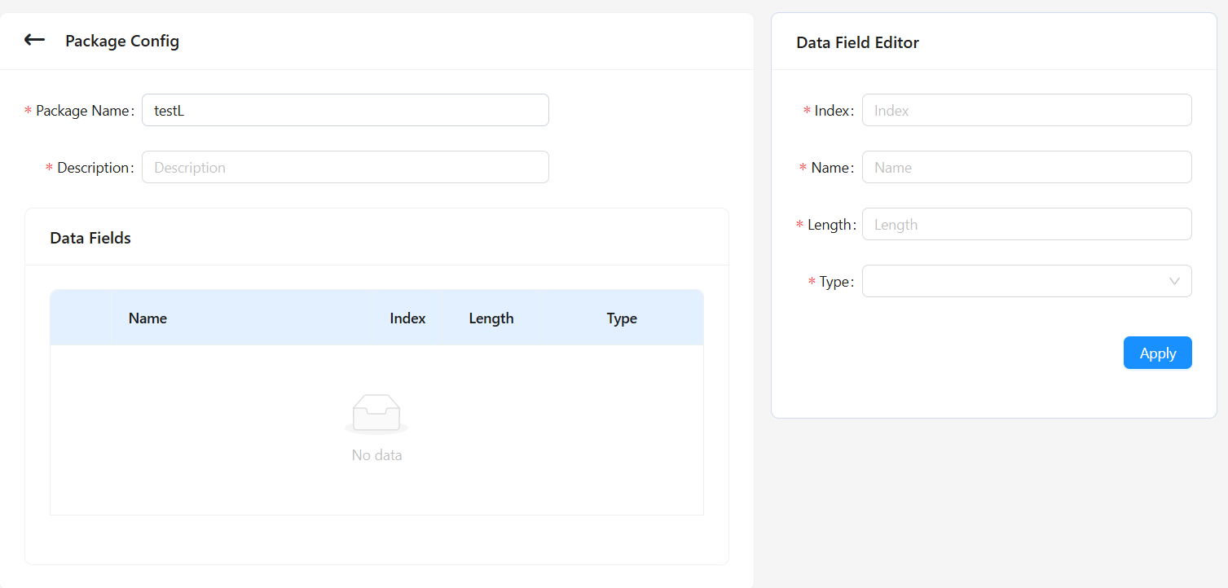Image resolution: width=1228 pixels, height=588 pixels.
Task: Click the Name column header
Action: (147, 318)
